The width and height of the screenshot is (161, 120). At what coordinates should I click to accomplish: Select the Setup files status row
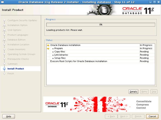[101, 58]
